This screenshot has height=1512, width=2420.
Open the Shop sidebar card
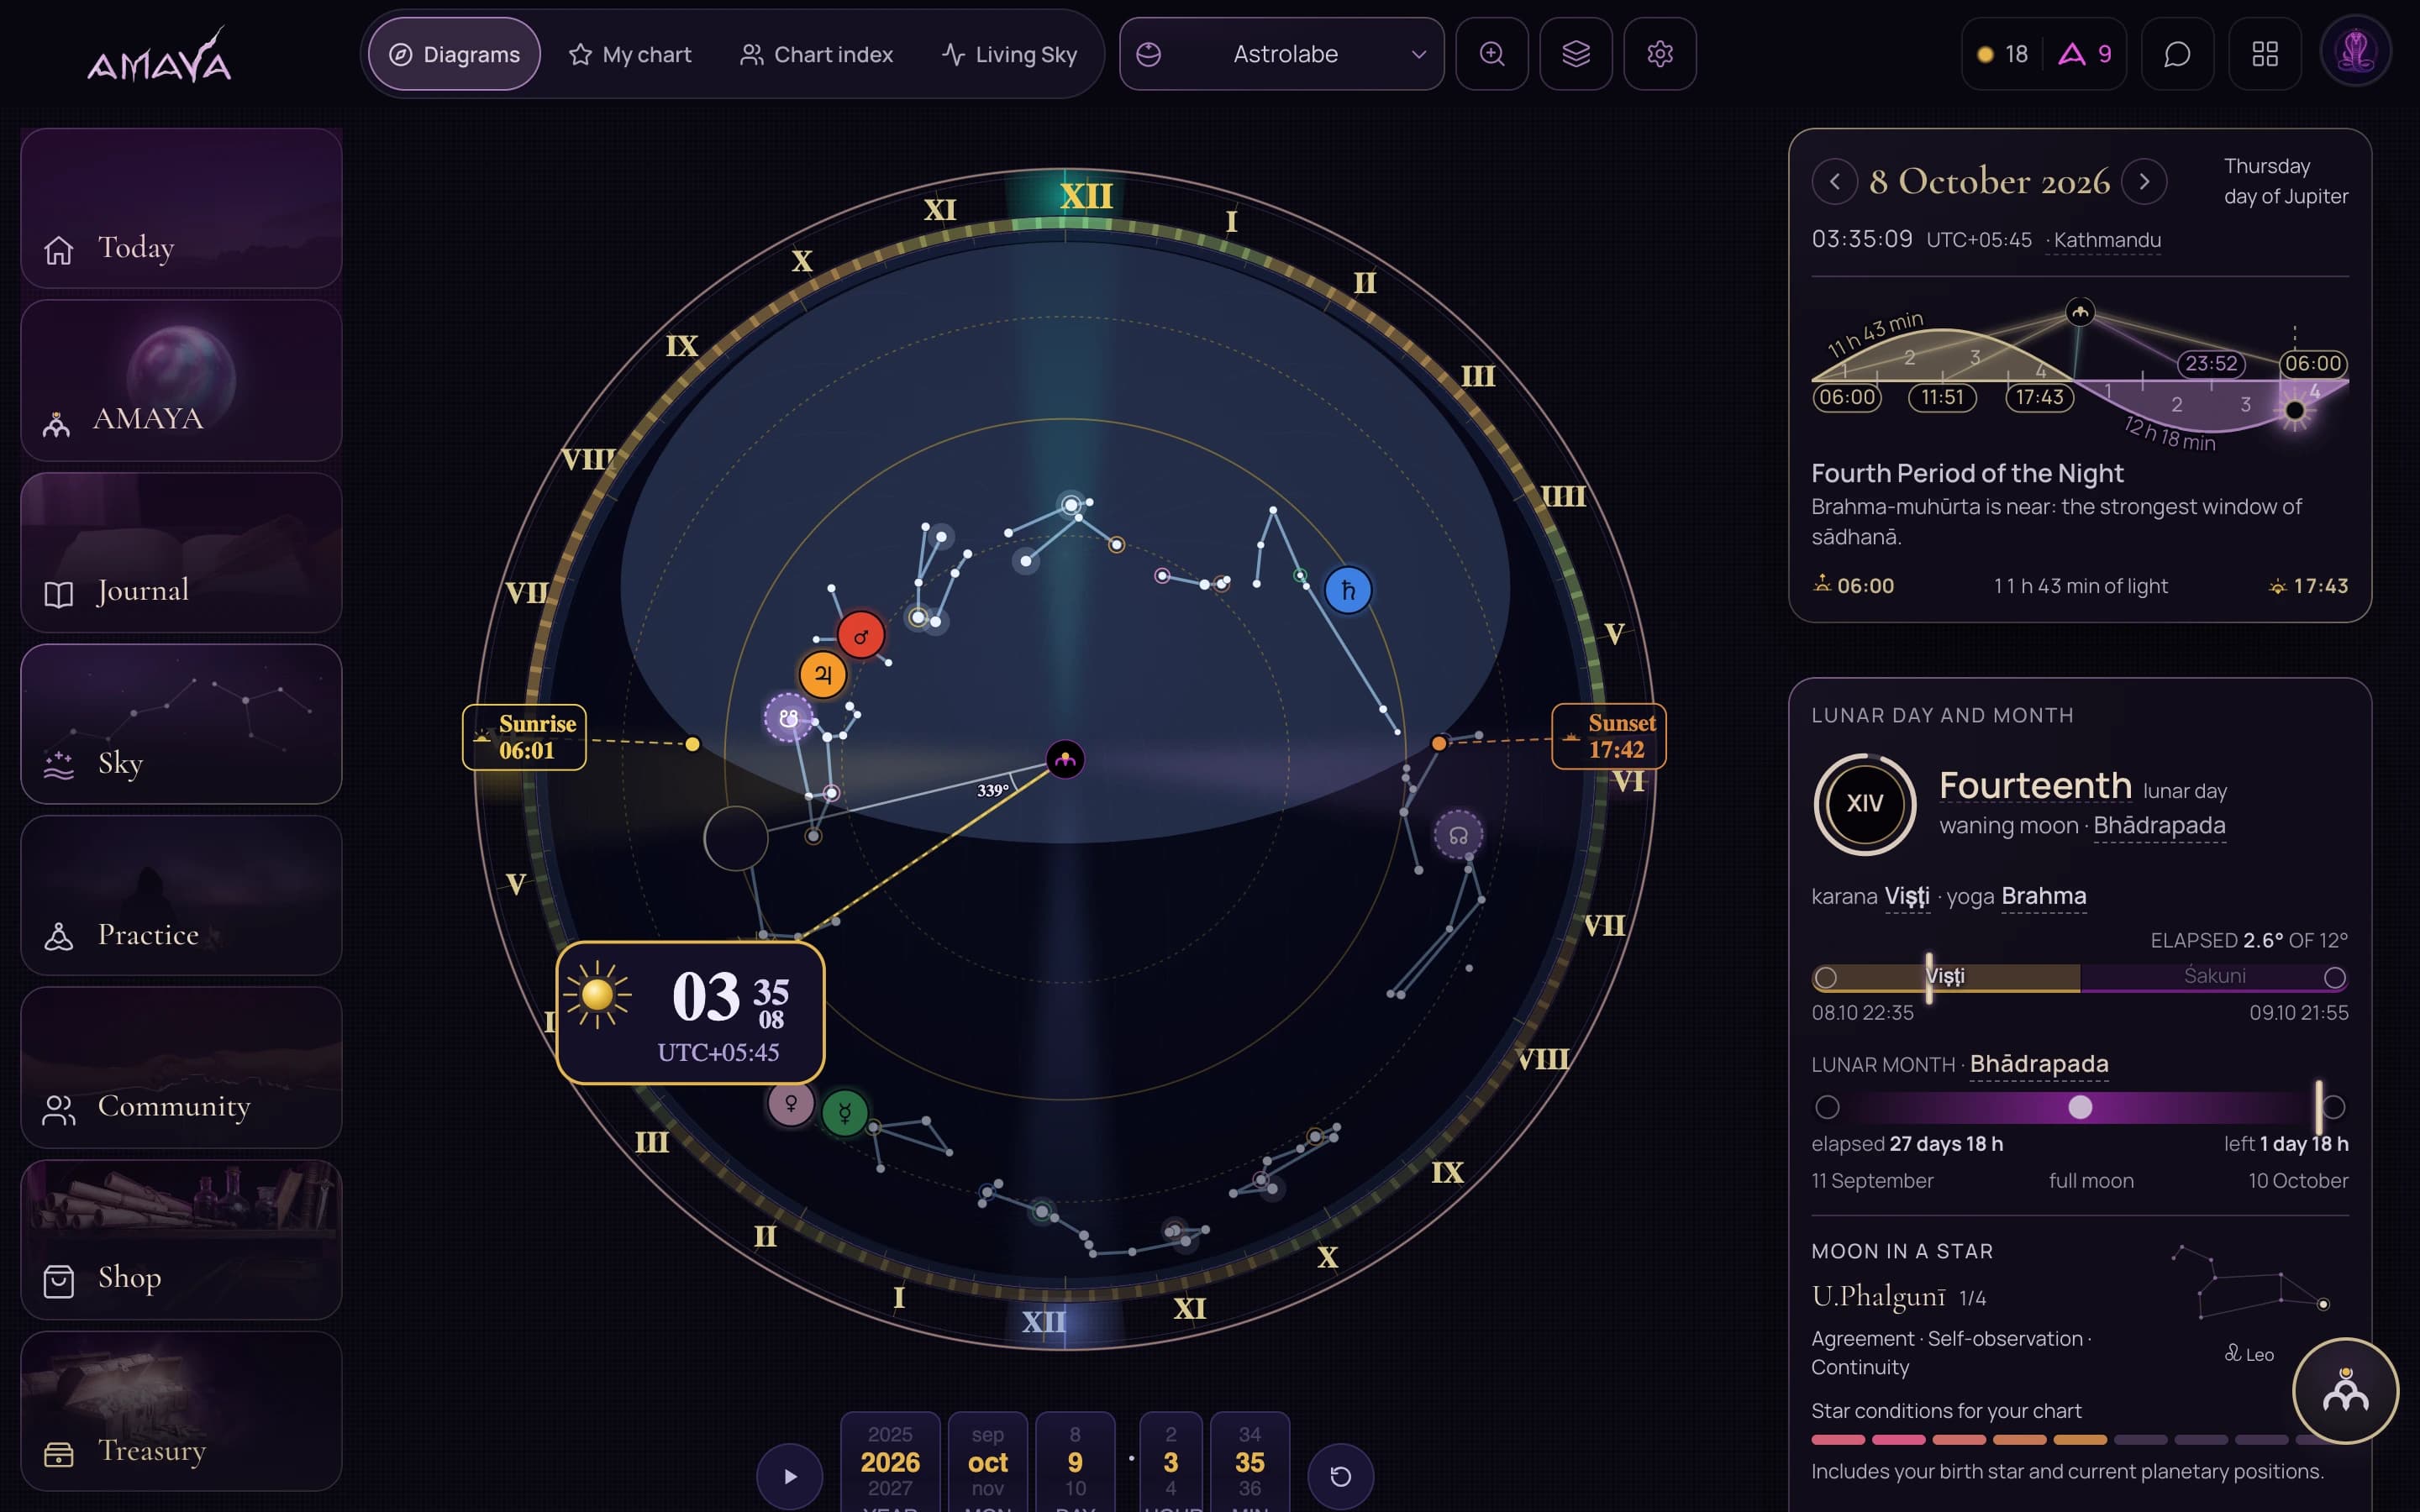coord(181,1239)
